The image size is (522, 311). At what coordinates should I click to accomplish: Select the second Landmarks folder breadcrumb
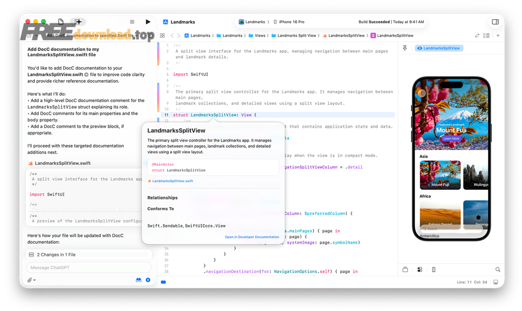tap(229, 35)
